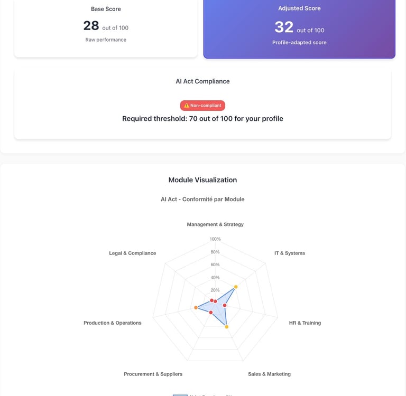Click the Procurement & Suppliers axis label
Screen dimensions: 406x396
pos(153,374)
